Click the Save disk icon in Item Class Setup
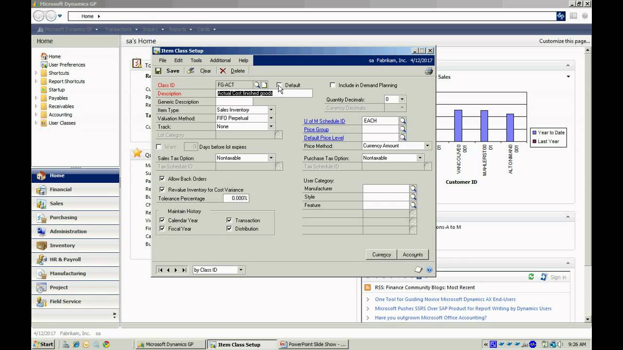Viewport: 623px width, 350px height. tap(158, 71)
